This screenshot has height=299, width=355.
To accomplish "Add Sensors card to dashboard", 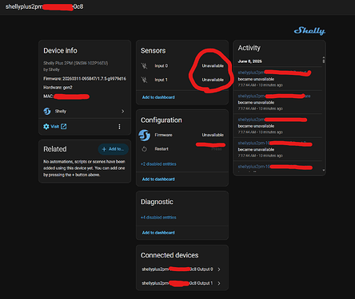I will [158, 97].
